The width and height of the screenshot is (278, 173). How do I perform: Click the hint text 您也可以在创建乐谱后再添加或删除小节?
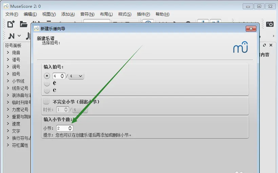pos(94,135)
